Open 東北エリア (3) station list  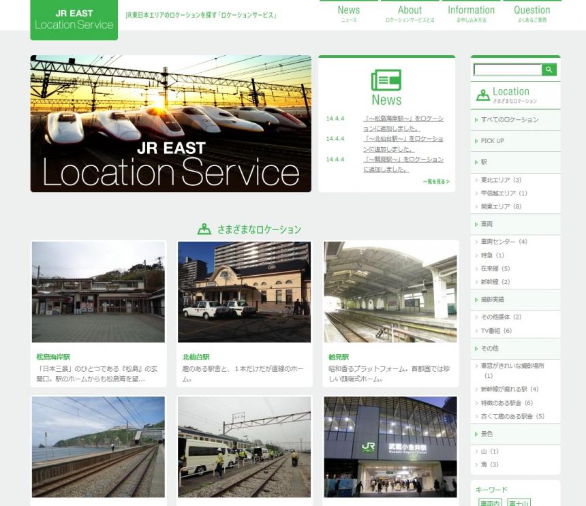click(501, 180)
